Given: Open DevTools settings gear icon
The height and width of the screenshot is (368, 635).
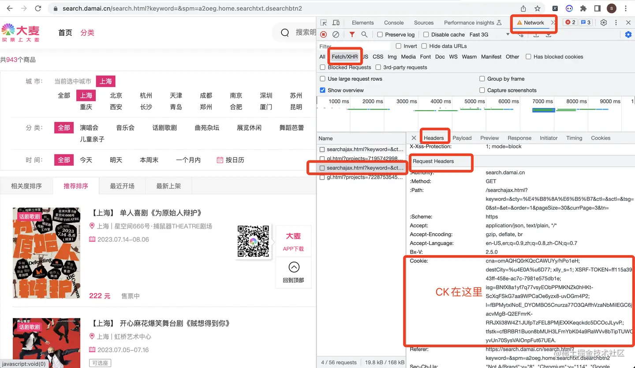Looking at the screenshot, I should pos(604,23).
